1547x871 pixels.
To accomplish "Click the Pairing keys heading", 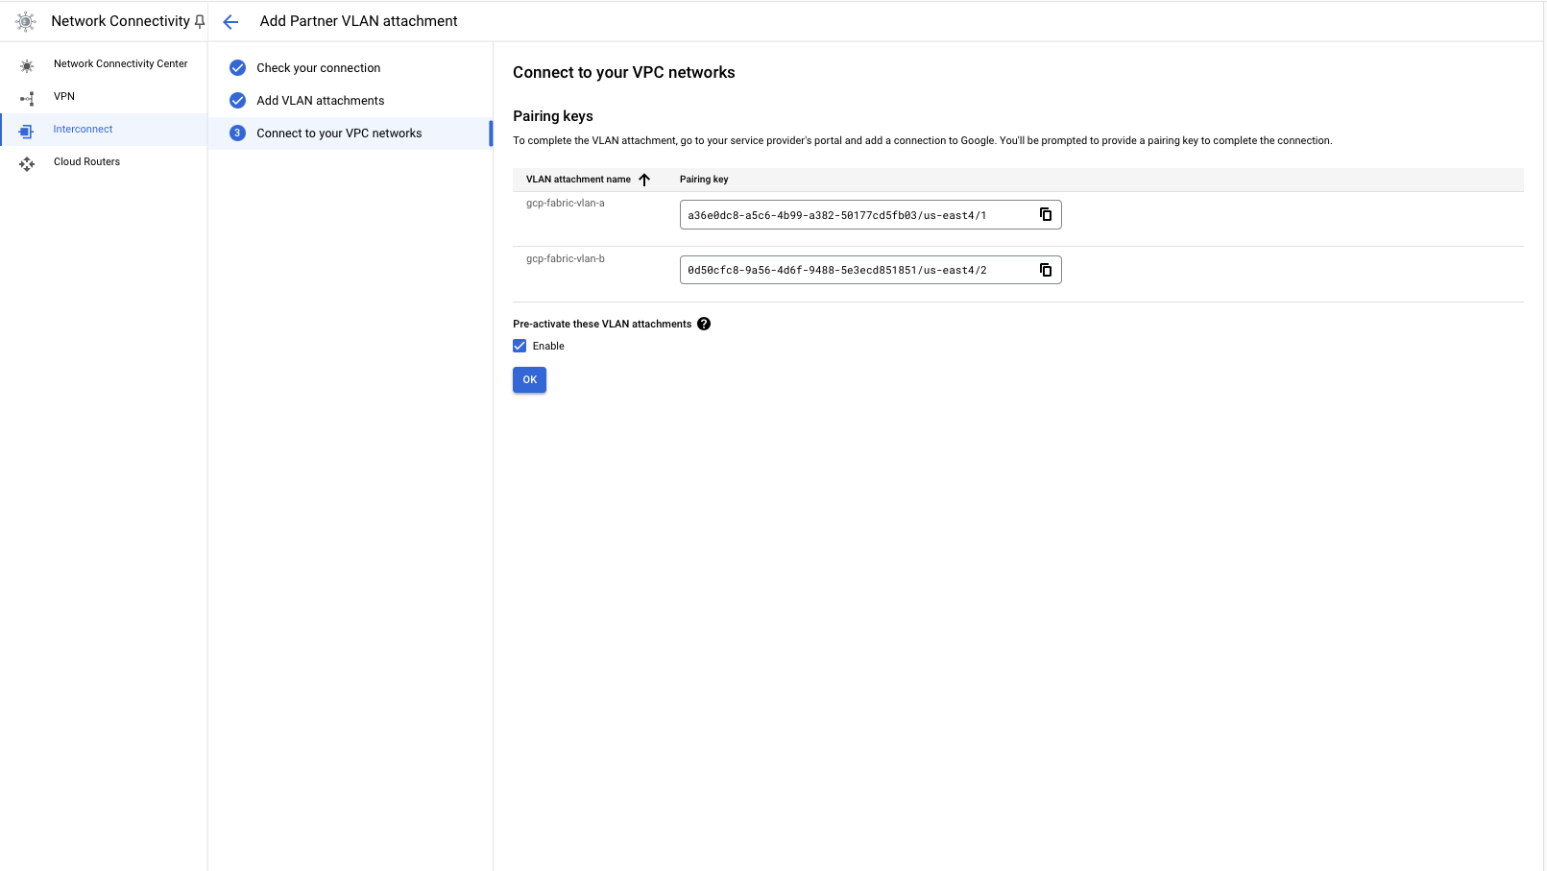I will [553, 116].
